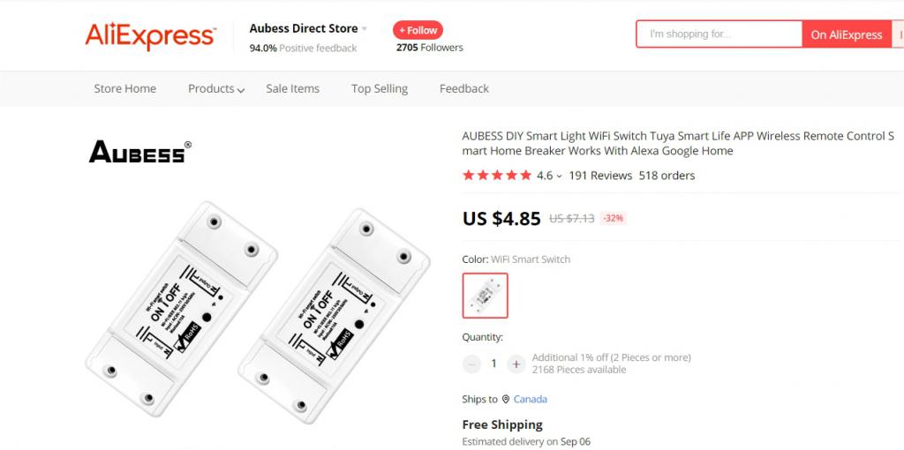Change the Canada shipping destination
904x450 pixels.
pos(531,399)
